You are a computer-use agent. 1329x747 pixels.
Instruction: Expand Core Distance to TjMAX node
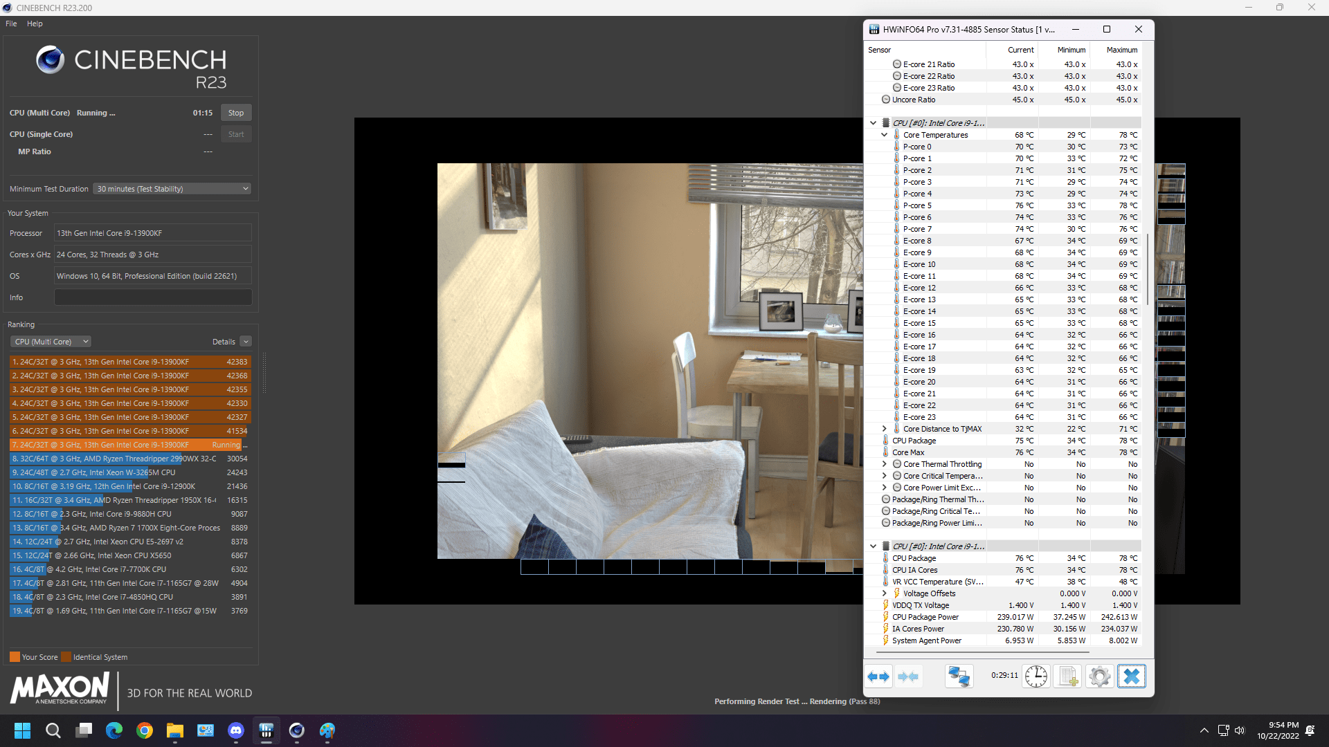(x=884, y=429)
